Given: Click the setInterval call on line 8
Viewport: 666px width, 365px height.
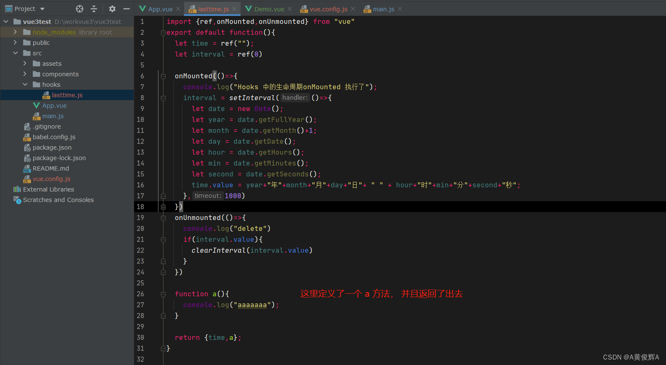Looking at the screenshot, I should click(252, 98).
